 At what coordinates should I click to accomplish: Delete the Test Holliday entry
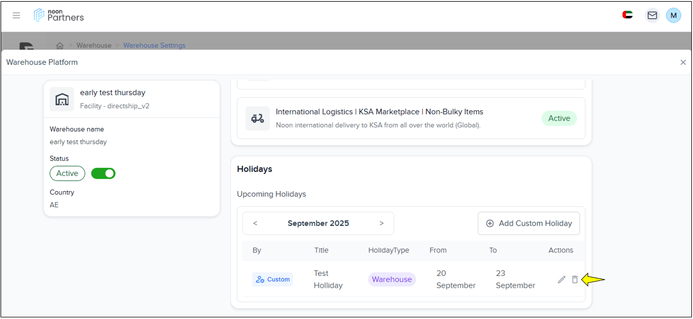point(575,279)
